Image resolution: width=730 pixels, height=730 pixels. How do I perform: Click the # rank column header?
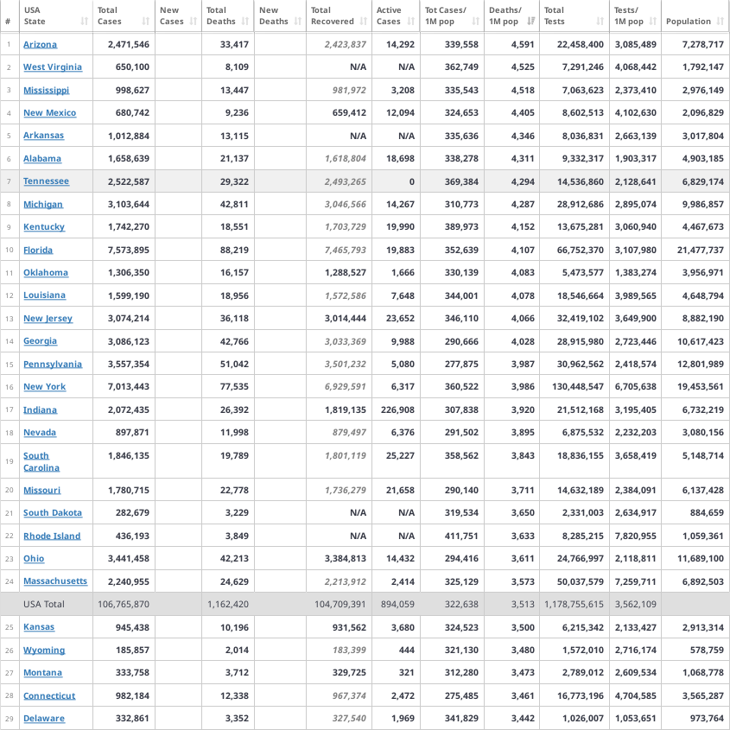pos(8,22)
